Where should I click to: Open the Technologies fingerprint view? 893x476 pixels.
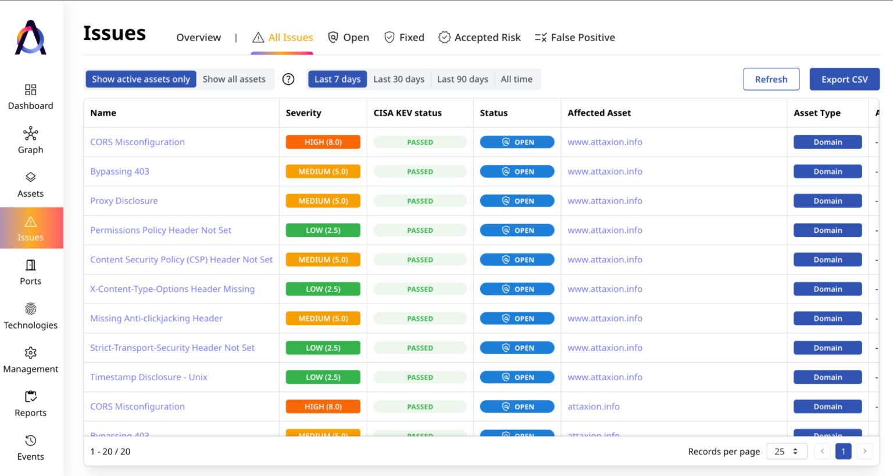(x=30, y=316)
